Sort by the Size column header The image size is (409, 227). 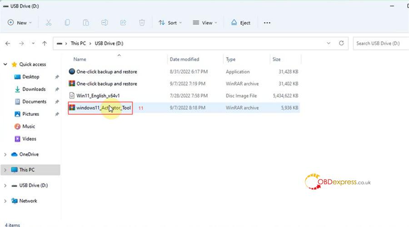[x=276, y=59]
